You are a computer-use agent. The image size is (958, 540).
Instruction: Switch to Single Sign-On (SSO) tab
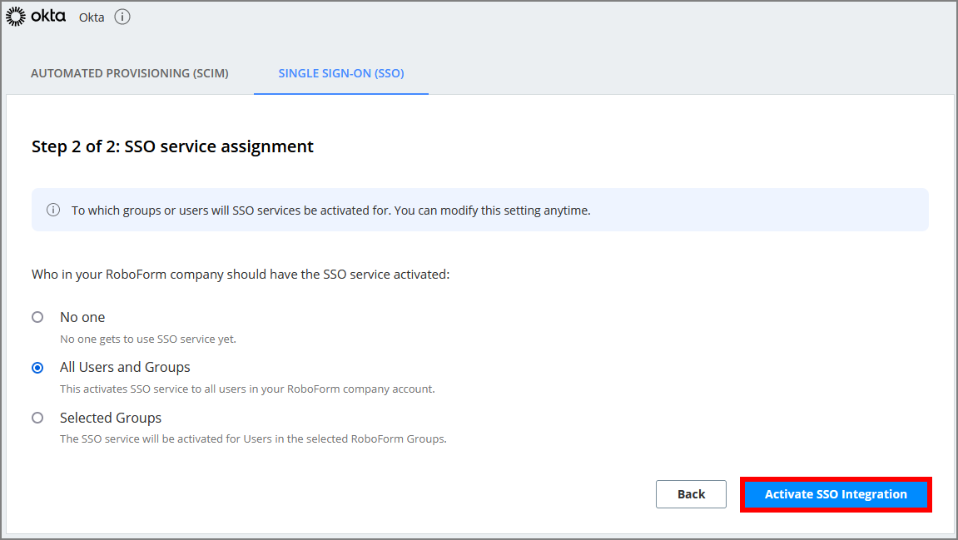[x=341, y=73]
